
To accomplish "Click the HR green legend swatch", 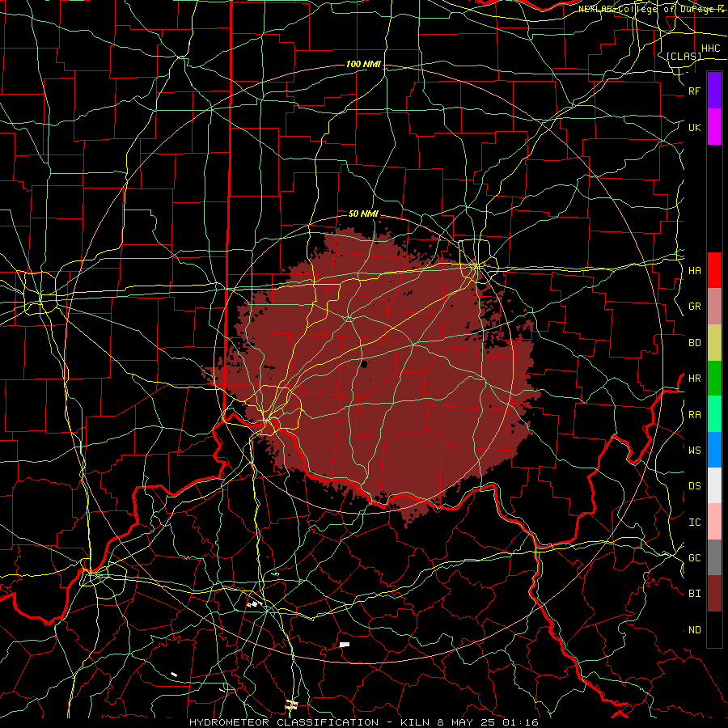I will [714, 379].
